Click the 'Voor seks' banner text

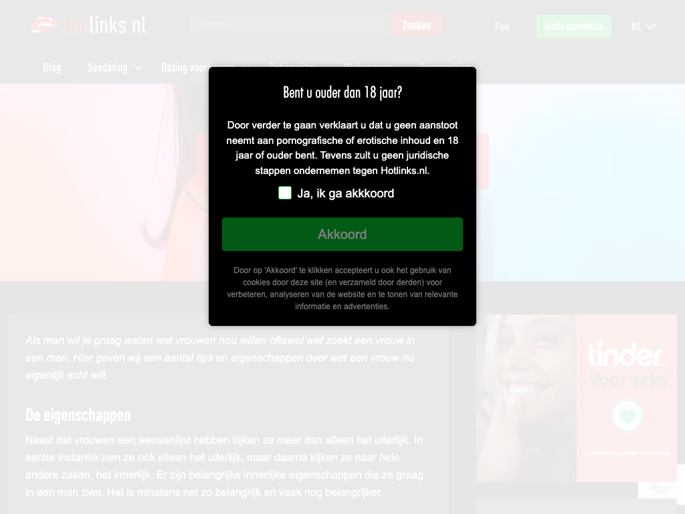pyautogui.click(x=627, y=379)
